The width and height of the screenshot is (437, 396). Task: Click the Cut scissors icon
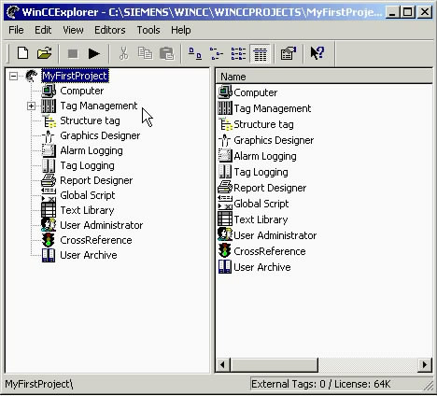click(123, 53)
